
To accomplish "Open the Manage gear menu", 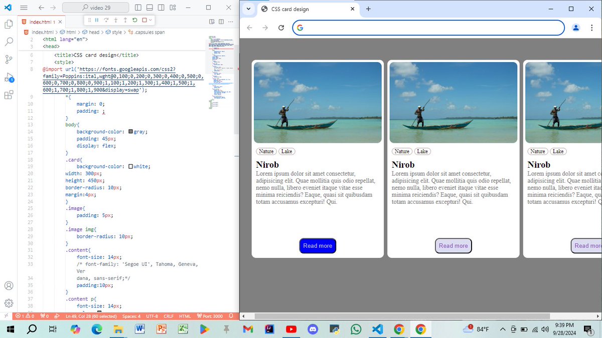I will (x=9, y=303).
